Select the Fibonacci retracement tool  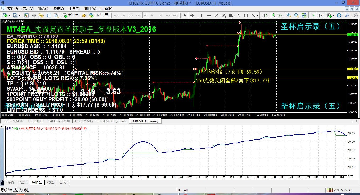coord(231,15)
